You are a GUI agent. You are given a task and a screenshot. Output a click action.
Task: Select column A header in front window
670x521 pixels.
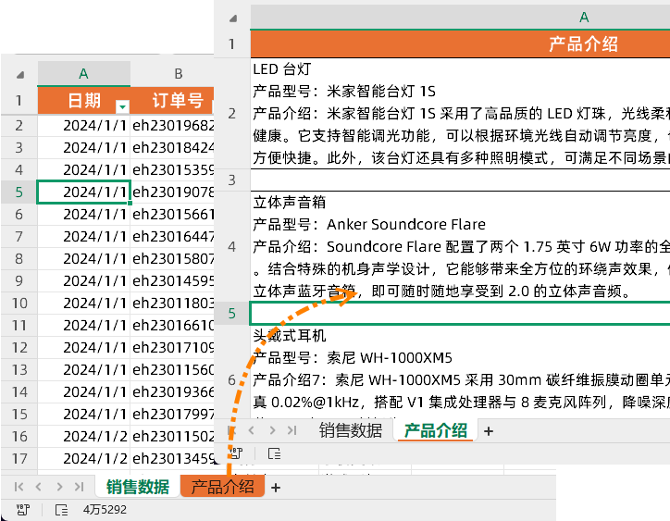[x=460, y=17]
